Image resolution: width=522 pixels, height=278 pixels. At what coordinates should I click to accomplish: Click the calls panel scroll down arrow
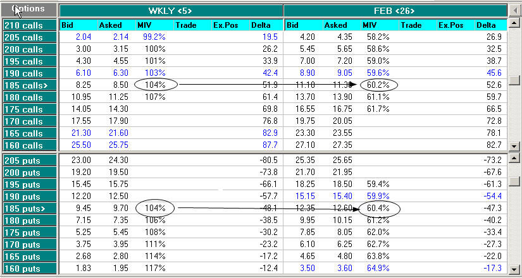pos(514,146)
